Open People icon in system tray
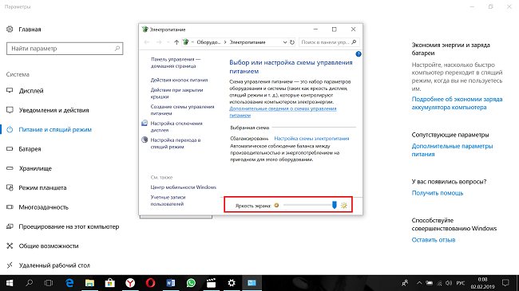The image size is (519, 291). pos(405,283)
